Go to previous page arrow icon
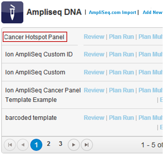The image size is (163, 154). [23, 145]
